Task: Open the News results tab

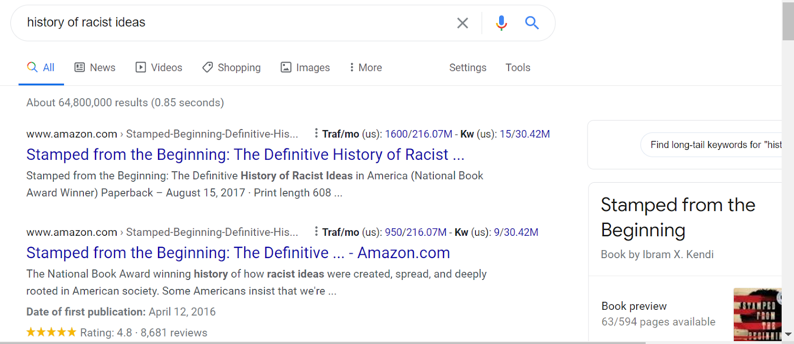Action: point(95,68)
